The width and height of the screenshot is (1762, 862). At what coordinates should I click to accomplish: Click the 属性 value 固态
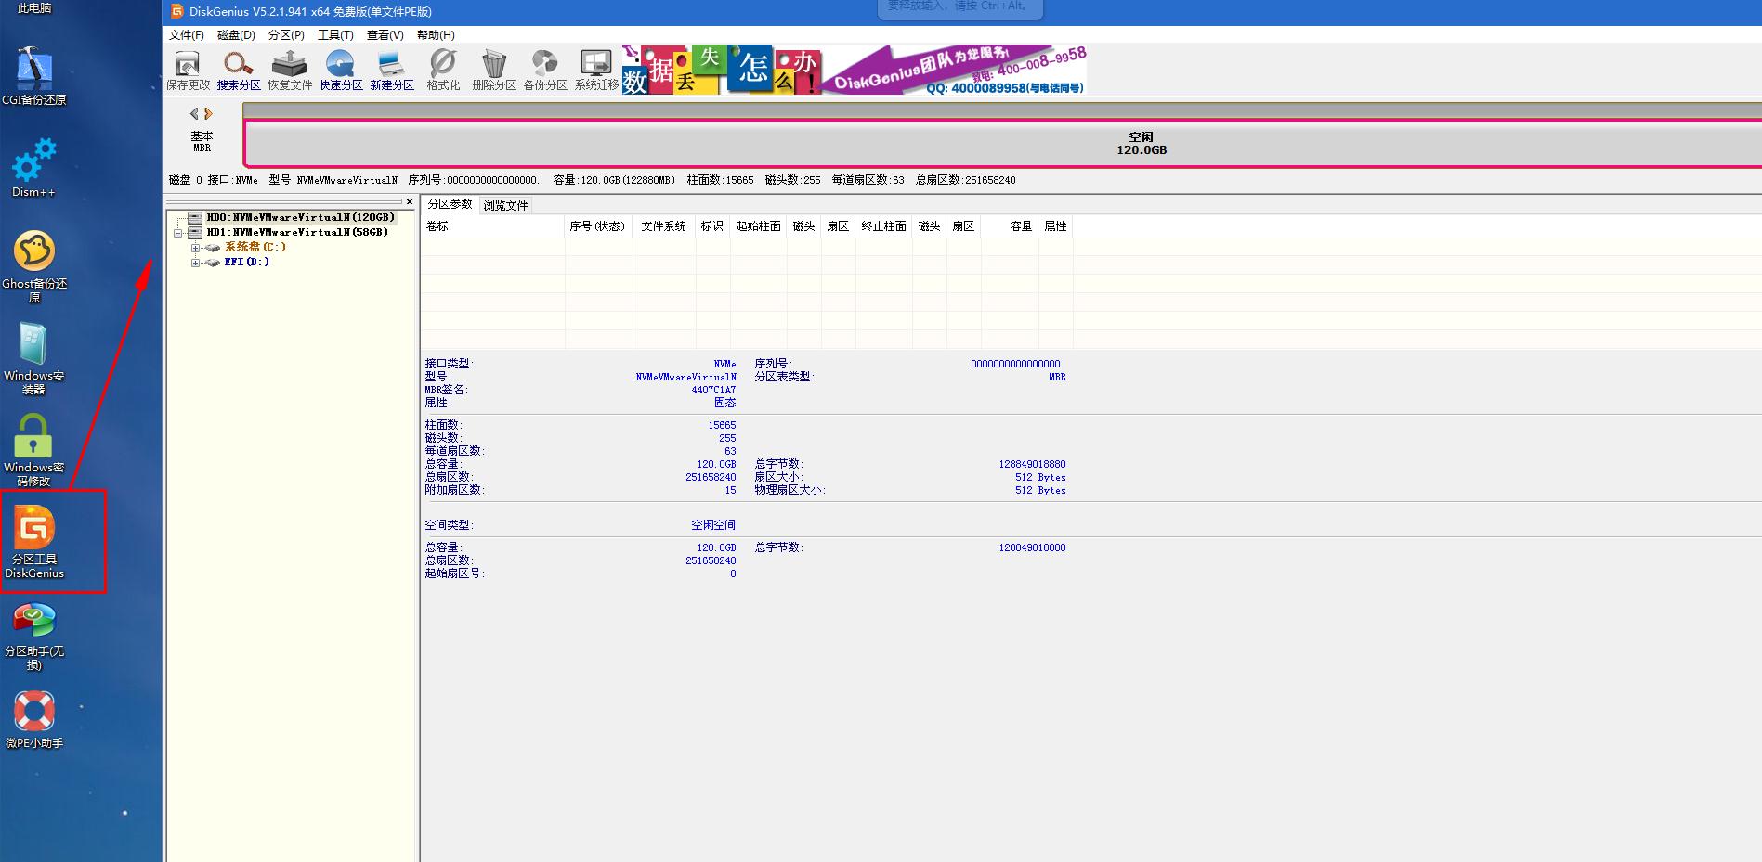pyautogui.click(x=725, y=403)
